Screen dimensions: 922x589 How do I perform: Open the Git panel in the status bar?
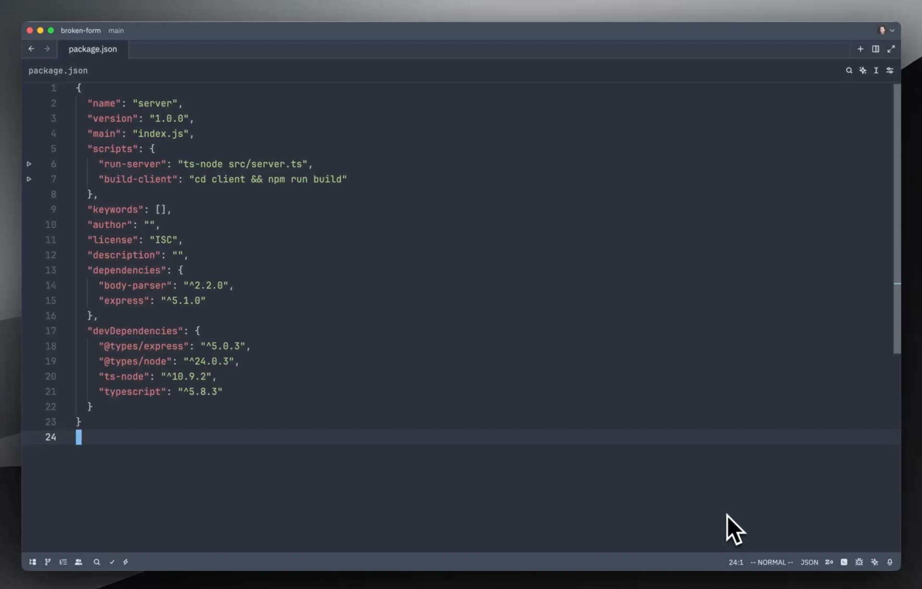pos(48,562)
